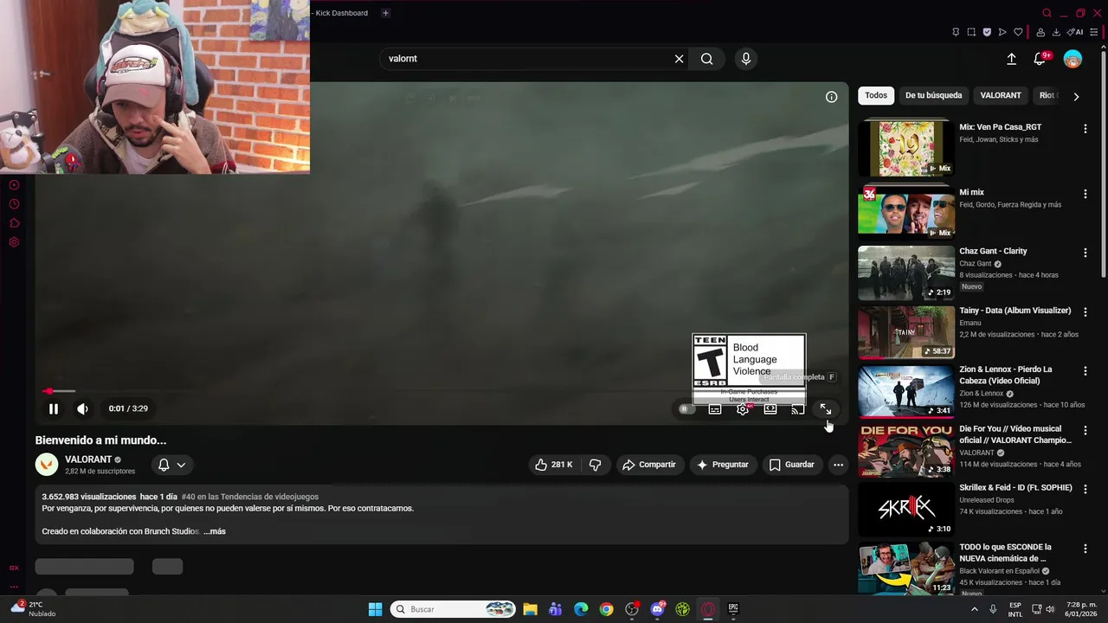This screenshot has width=1108, height=623.
Task: Show the video info card icon
Action: pyautogui.click(x=831, y=97)
